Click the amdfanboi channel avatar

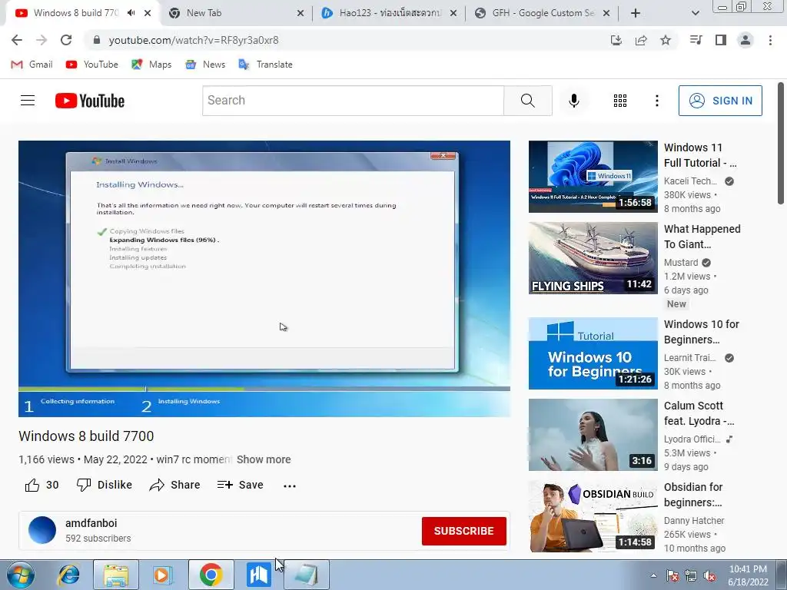(42, 530)
